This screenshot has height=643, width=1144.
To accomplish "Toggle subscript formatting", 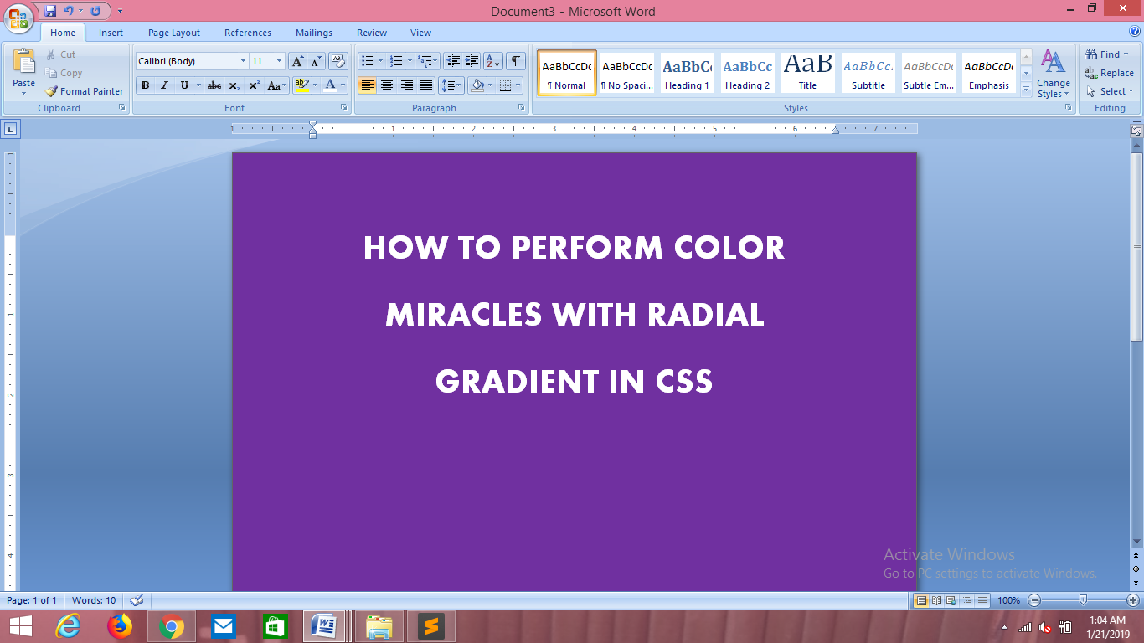I will click(234, 85).
